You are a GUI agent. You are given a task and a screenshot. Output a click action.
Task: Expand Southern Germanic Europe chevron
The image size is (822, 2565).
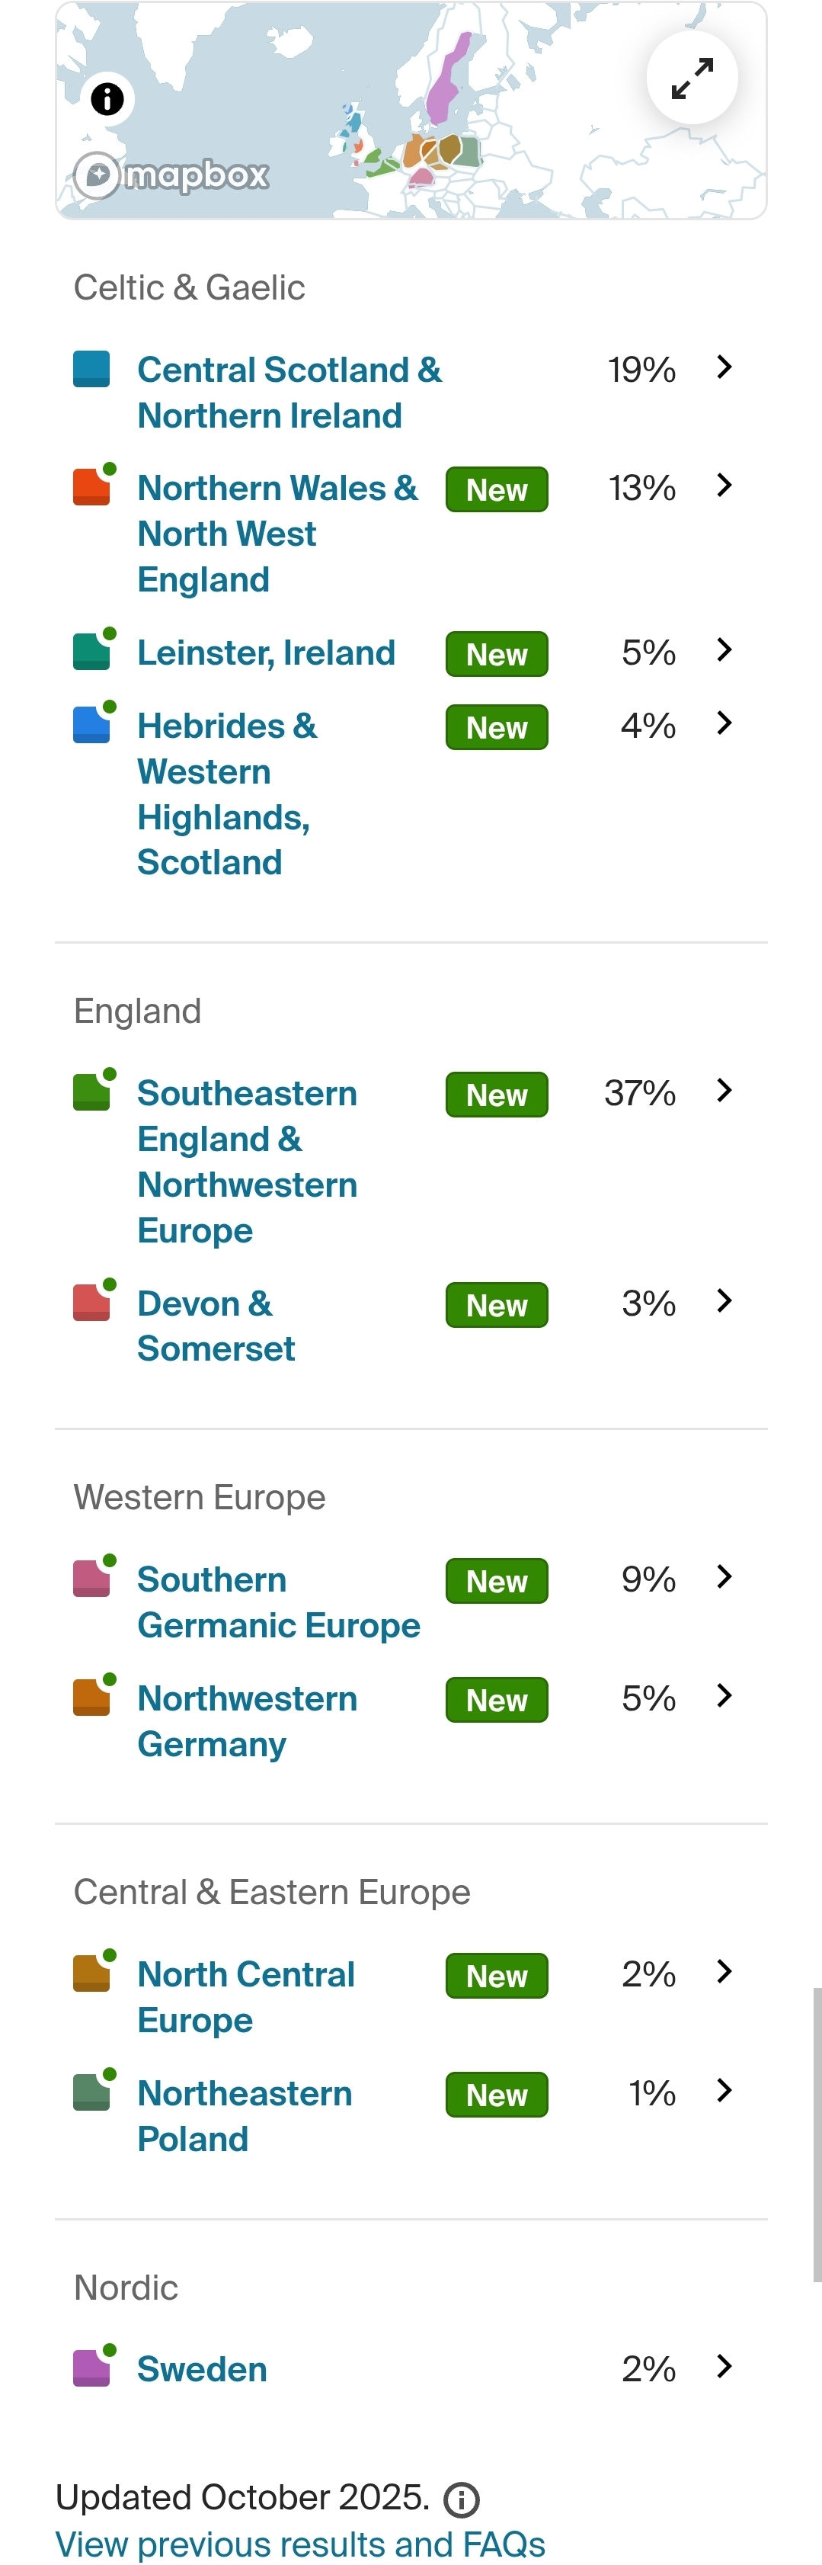(x=724, y=1576)
